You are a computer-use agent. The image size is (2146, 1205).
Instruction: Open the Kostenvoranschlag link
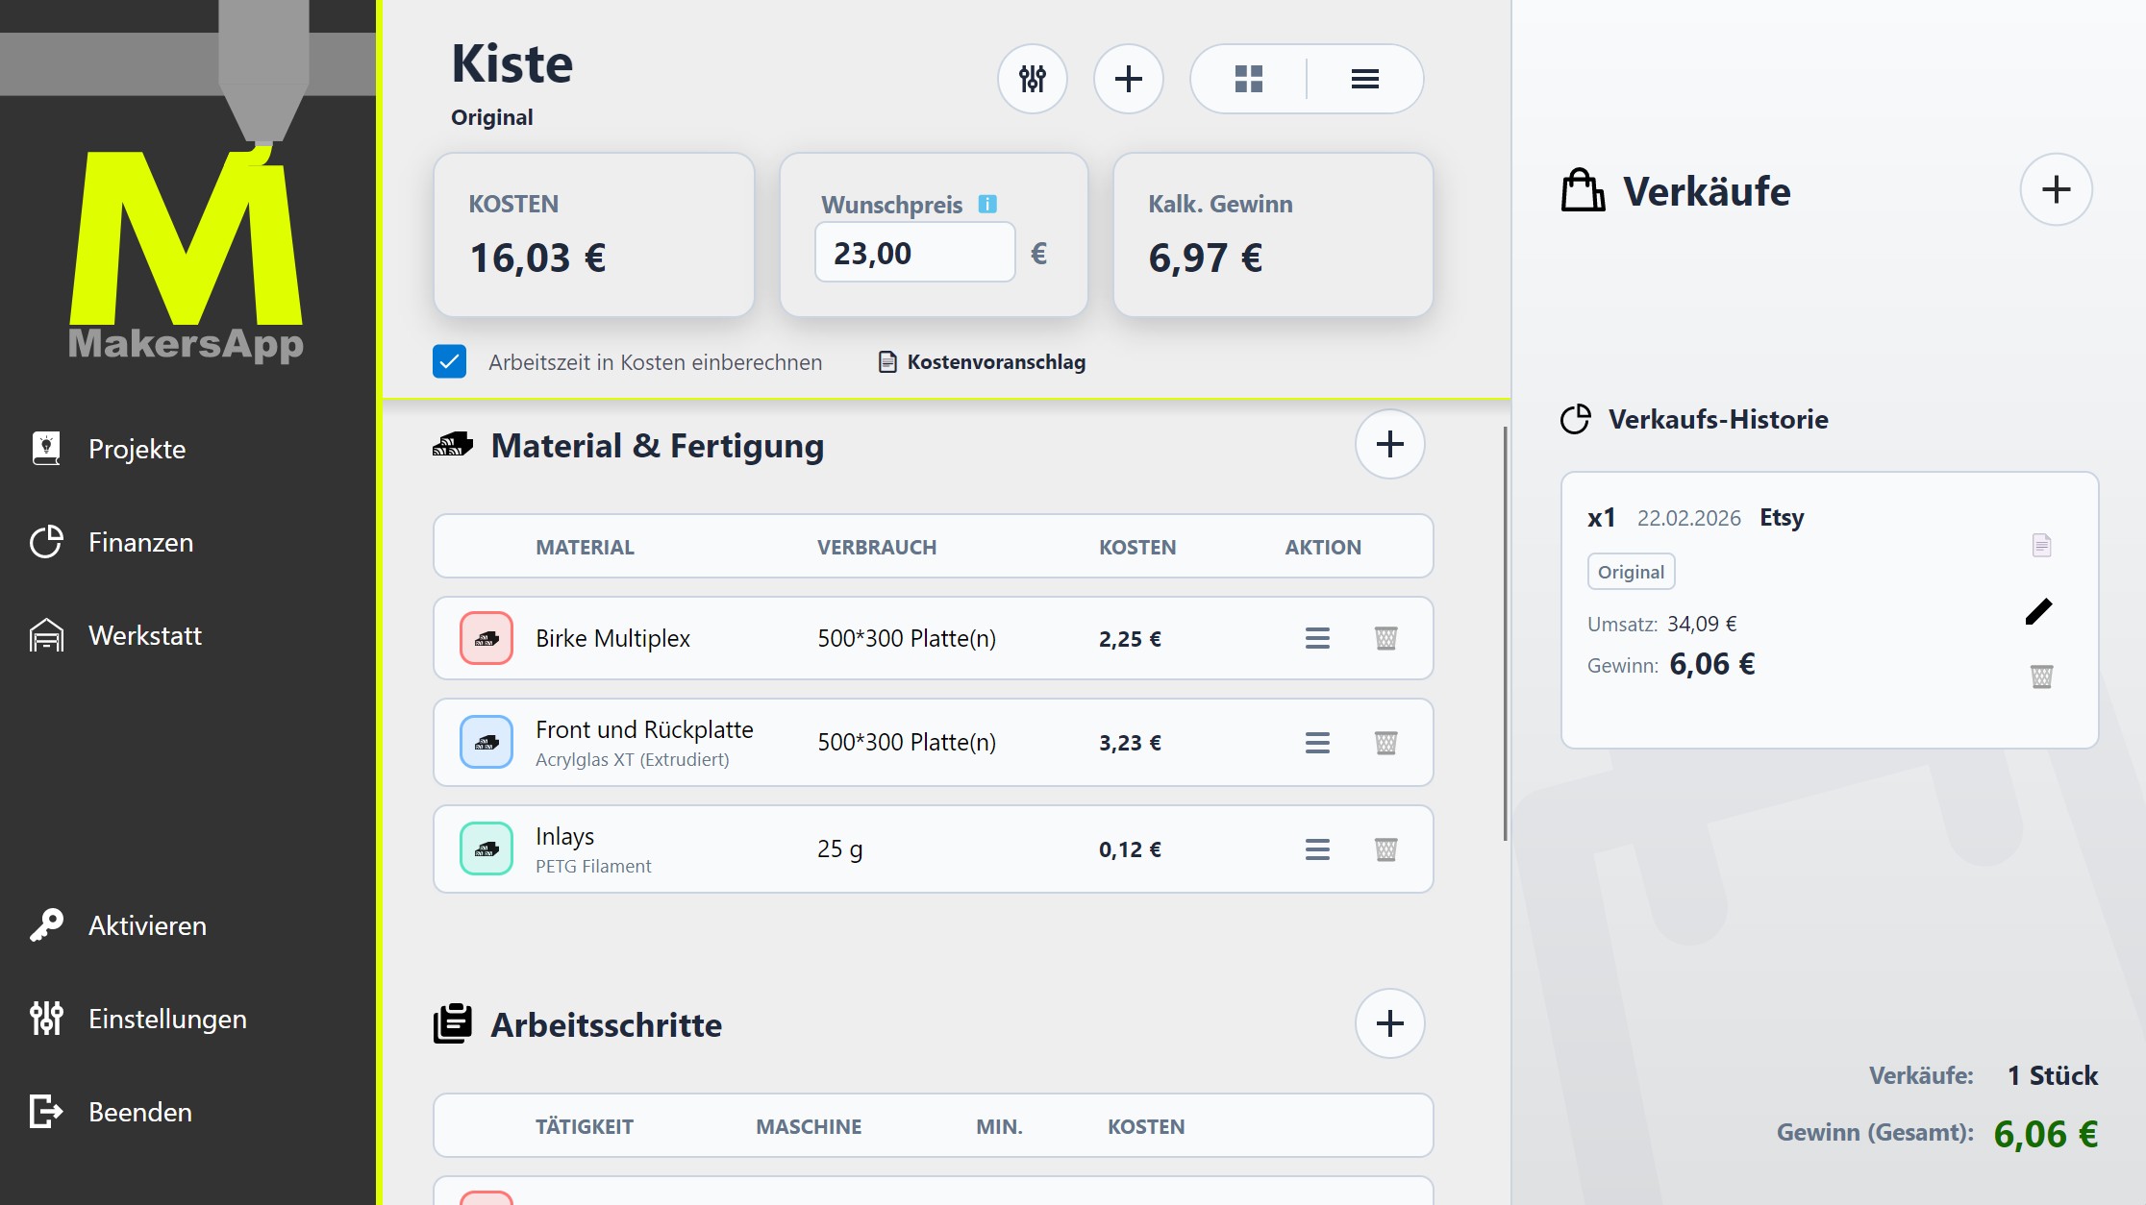tap(983, 362)
